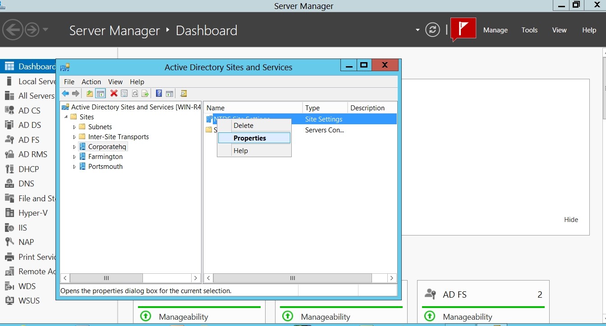Click the Refresh toolbar icon in MMC
The height and width of the screenshot is (326, 606).
pyautogui.click(x=135, y=94)
